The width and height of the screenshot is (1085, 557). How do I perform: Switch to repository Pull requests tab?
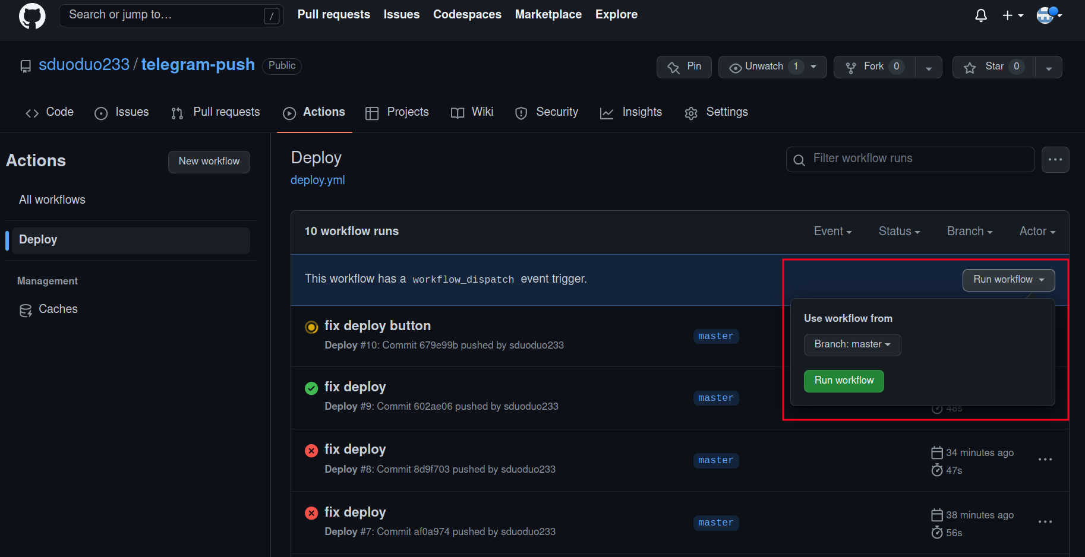pyautogui.click(x=216, y=112)
